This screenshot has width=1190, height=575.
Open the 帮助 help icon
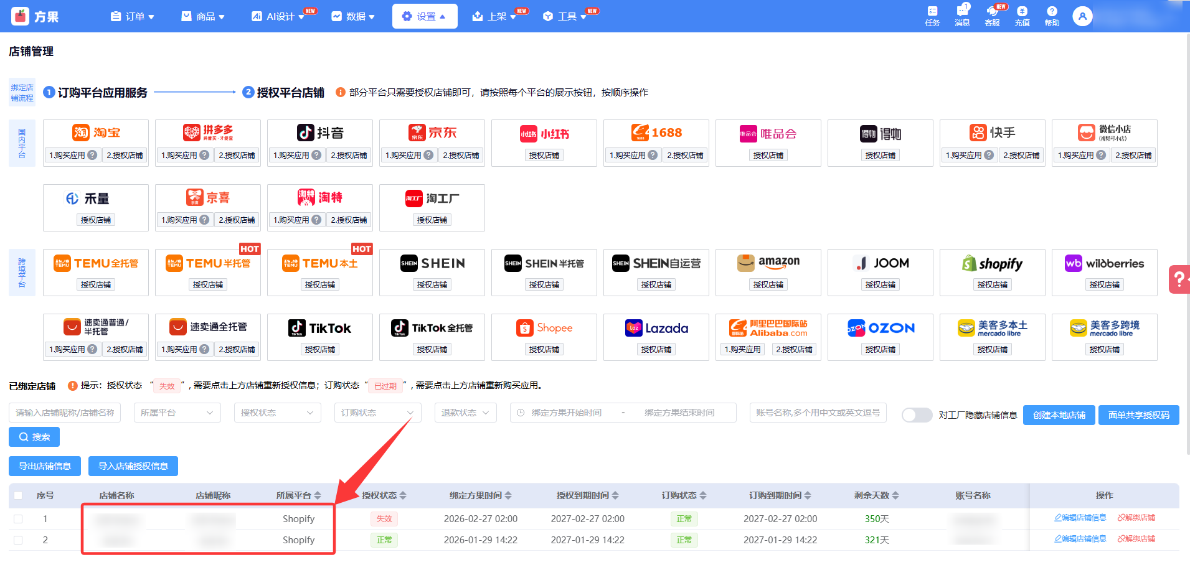(x=1052, y=16)
